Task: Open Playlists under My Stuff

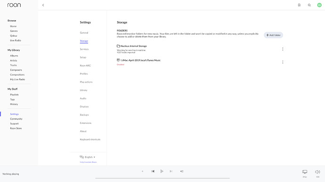Action: (x=14, y=95)
